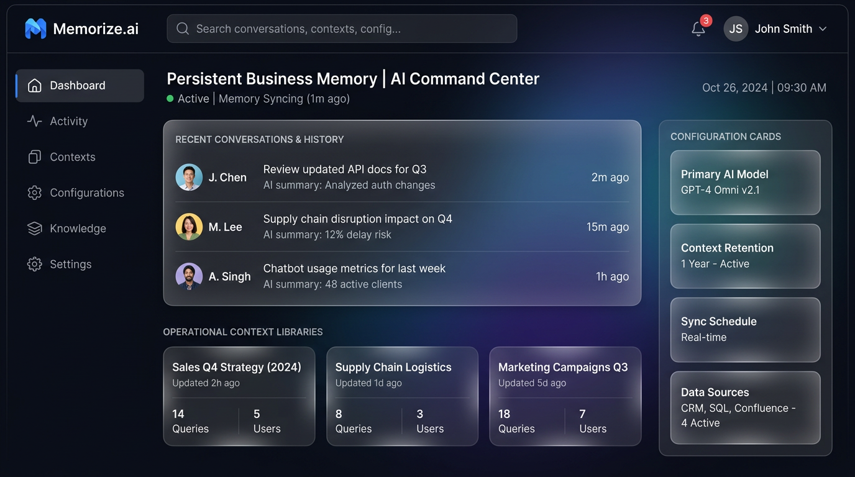The height and width of the screenshot is (477, 855).
Task: Expand the John Smith account dropdown
Action: 823,29
